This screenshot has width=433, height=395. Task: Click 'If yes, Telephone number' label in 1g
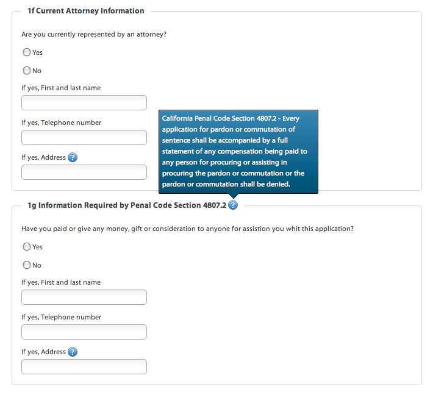click(x=61, y=317)
